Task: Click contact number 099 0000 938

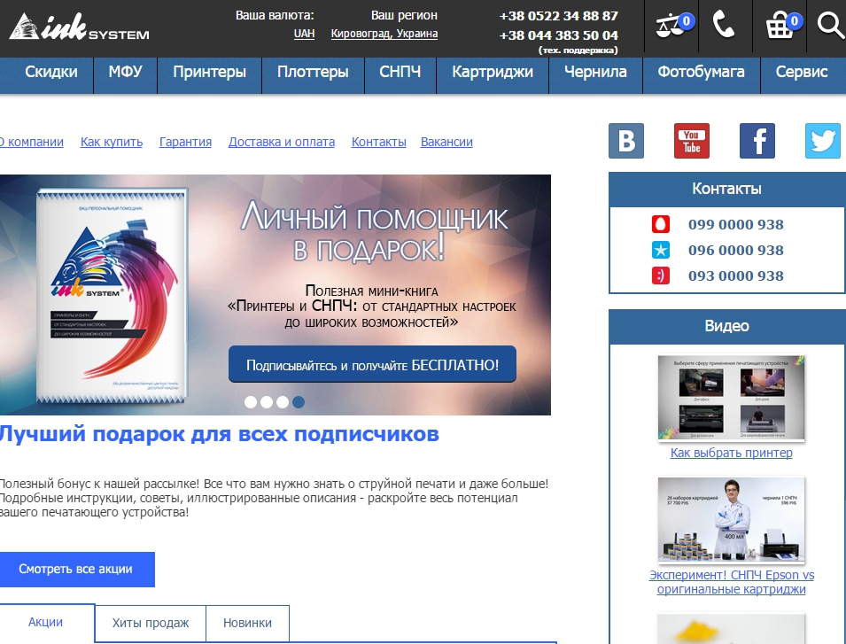Action: point(735,224)
